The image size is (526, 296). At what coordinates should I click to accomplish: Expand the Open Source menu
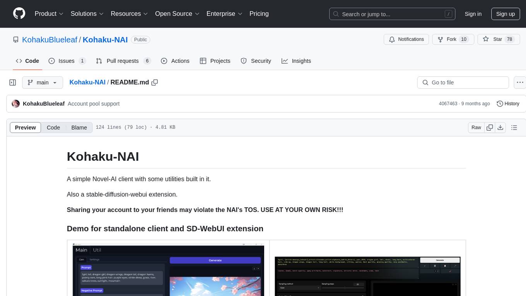pyautogui.click(x=177, y=14)
